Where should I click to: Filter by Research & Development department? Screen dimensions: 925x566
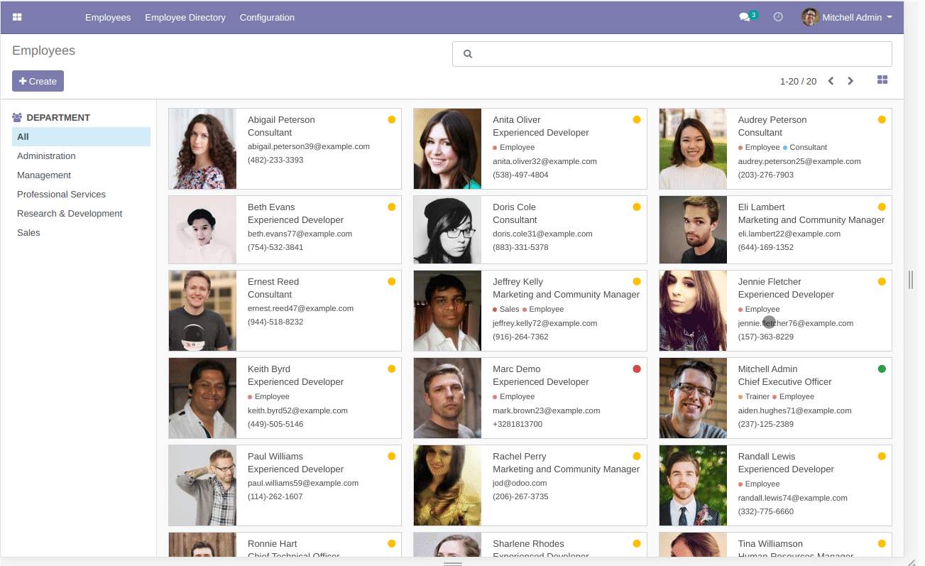[x=70, y=213]
